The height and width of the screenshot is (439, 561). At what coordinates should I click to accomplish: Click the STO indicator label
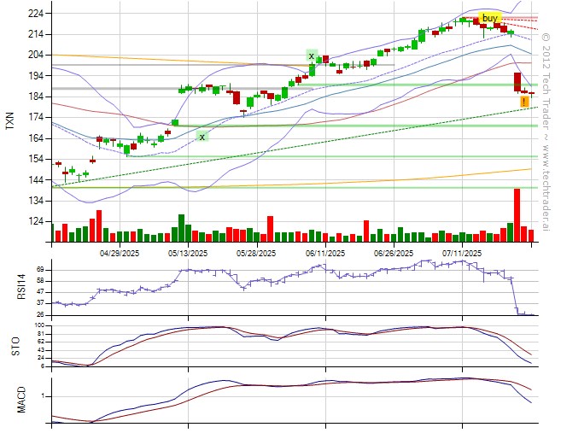[15, 346]
